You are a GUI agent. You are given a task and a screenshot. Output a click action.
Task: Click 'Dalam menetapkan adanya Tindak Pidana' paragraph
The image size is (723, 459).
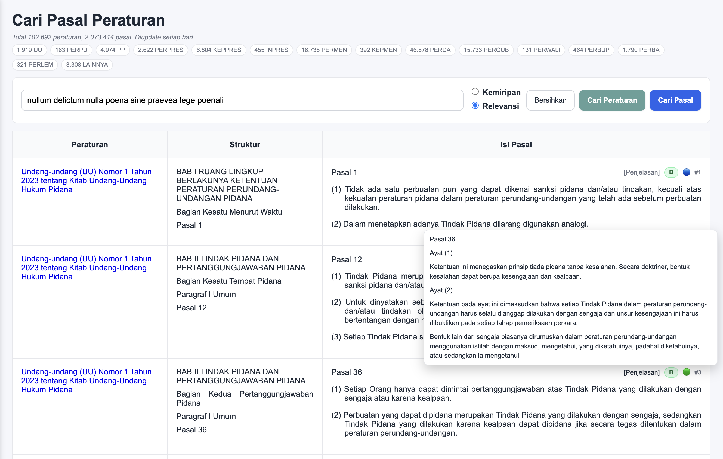click(x=460, y=224)
